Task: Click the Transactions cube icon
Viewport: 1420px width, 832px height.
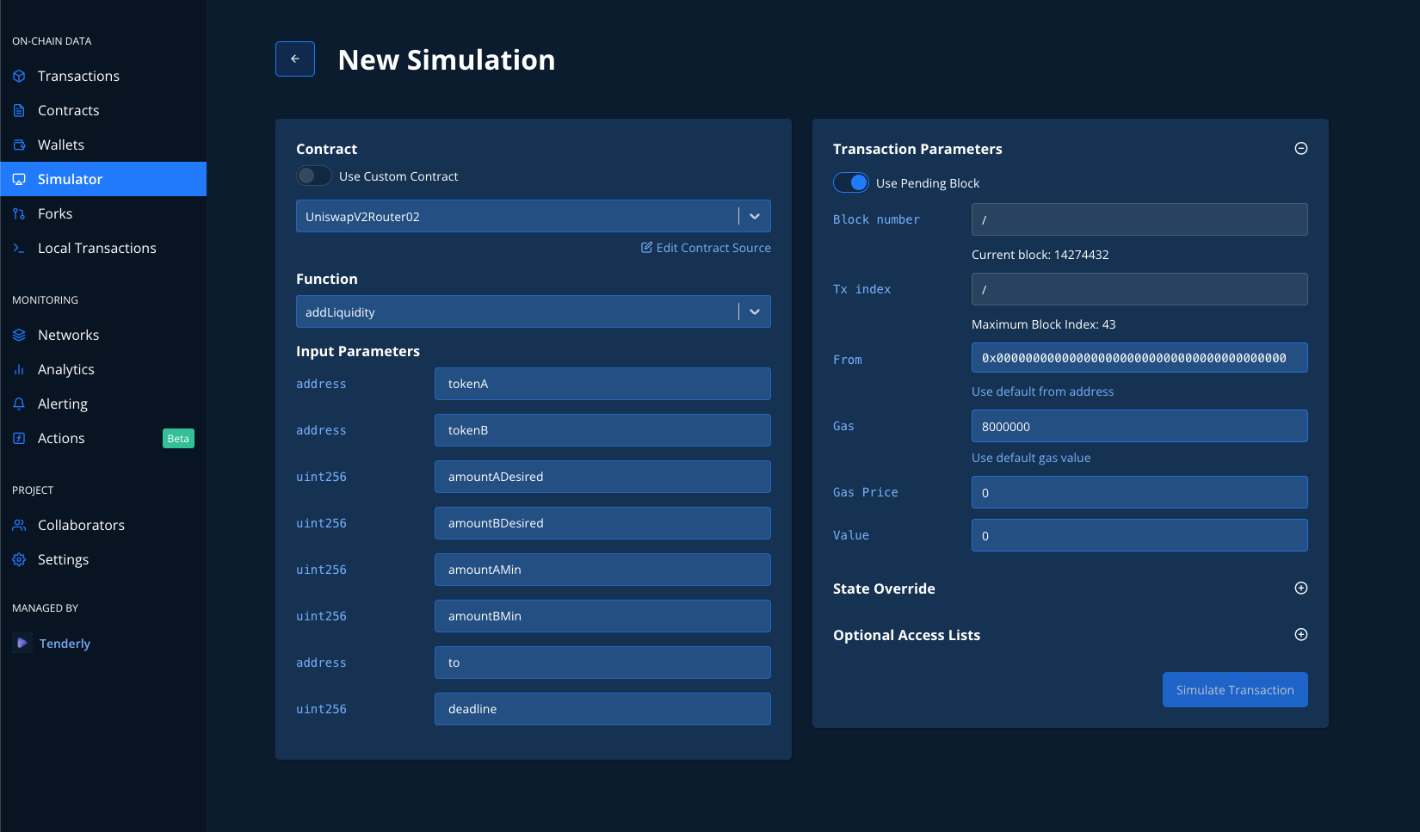Action: pos(19,76)
